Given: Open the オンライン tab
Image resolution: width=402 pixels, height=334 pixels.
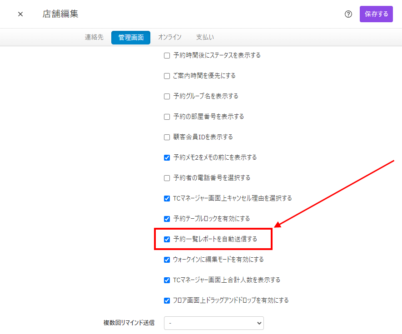Looking at the screenshot, I should coord(170,38).
